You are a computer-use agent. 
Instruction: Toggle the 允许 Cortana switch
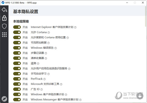[x=17, y=32]
